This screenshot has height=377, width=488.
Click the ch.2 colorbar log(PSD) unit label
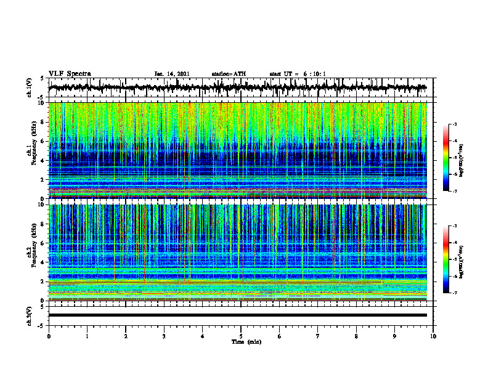click(x=462, y=262)
